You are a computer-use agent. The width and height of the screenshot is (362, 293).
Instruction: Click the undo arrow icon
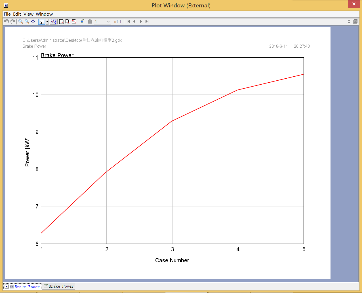coord(7,22)
